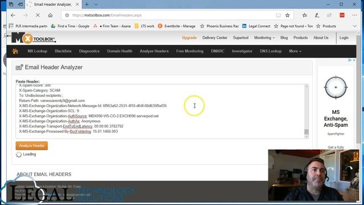
Task: Open PLR intermedia partn bookmark
Action: [x=28, y=26]
